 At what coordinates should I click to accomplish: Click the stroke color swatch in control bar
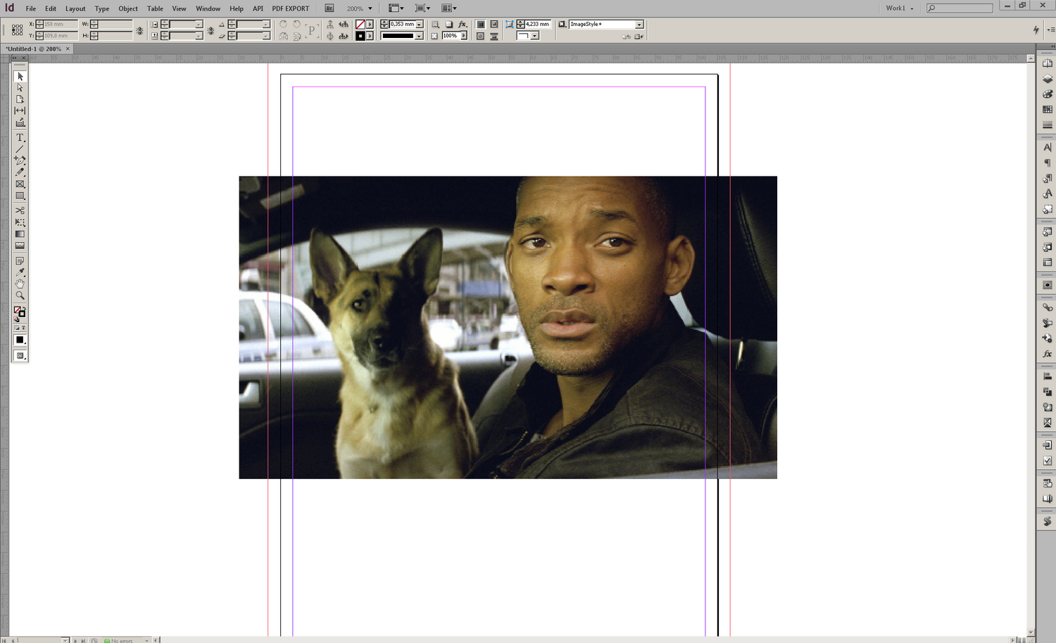click(360, 36)
